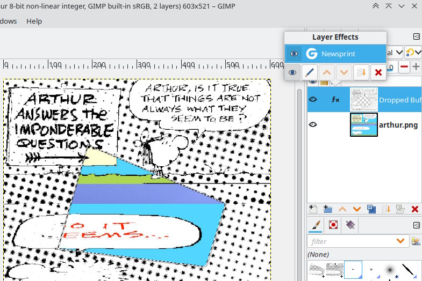Open the layer blend mode dropdown
This screenshot has height=281, width=422.
click(395, 53)
